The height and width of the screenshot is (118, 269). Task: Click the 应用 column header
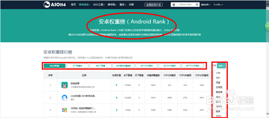84,75
